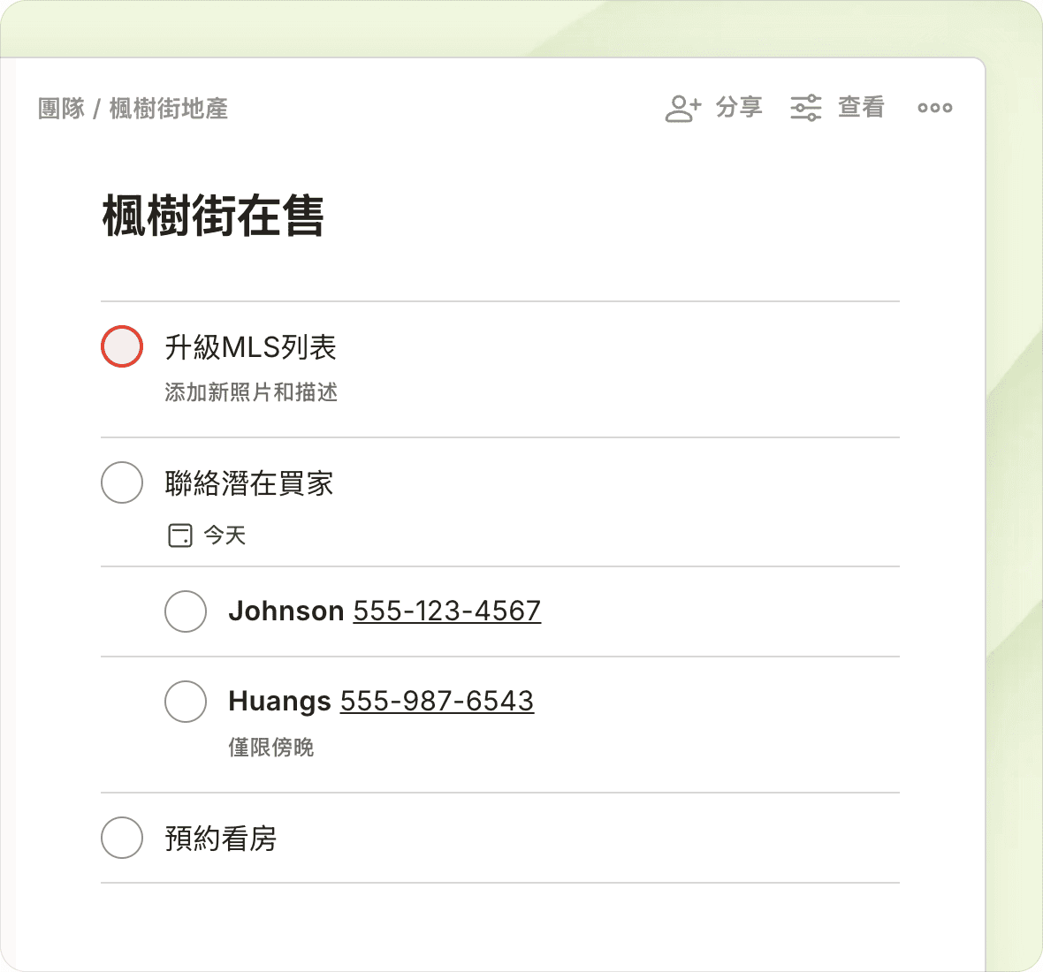The height and width of the screenshot is (972, 1043).
Task: Open Johnson's phone link 555-123-4567
Action: click(x=446, y=611)
